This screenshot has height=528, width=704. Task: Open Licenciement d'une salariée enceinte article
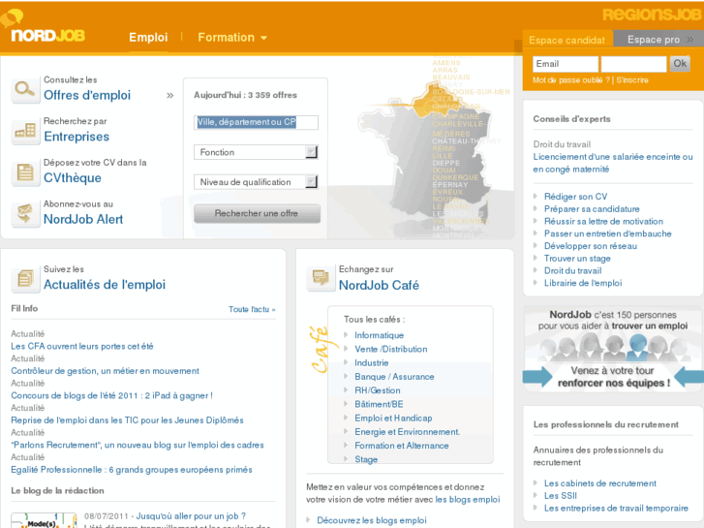pyautogui.click(x=613, y=163)
